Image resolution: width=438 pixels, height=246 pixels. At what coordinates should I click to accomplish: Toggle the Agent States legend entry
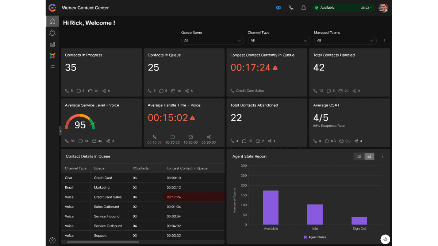click(315, 237)
